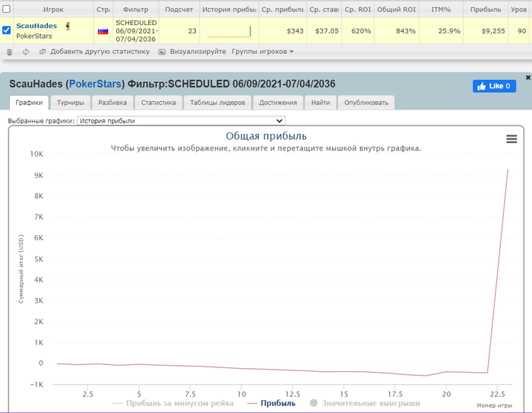Toggle the Прибыль legend series
Screen dimensions: 532x413
pos(271,403)
